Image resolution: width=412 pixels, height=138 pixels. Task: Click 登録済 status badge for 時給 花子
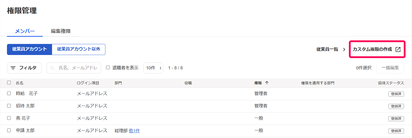[x=396, y=94]
